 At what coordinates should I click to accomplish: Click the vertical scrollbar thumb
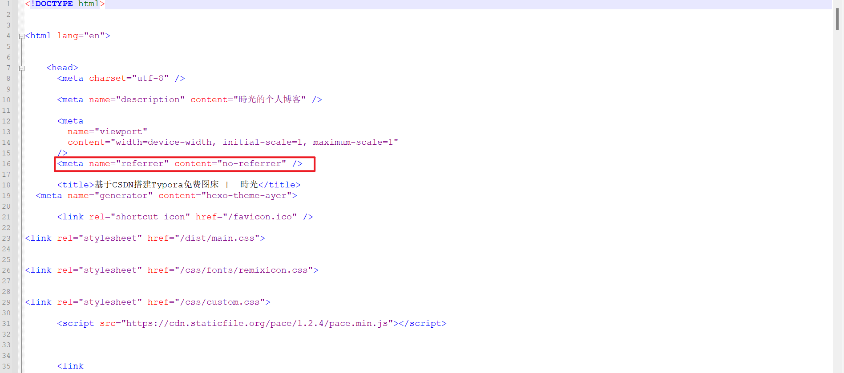click(x=837, y=19)
